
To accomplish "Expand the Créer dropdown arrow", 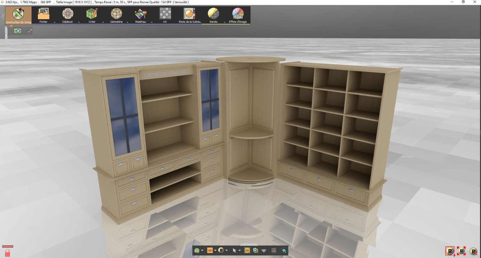I will (103, 22).
